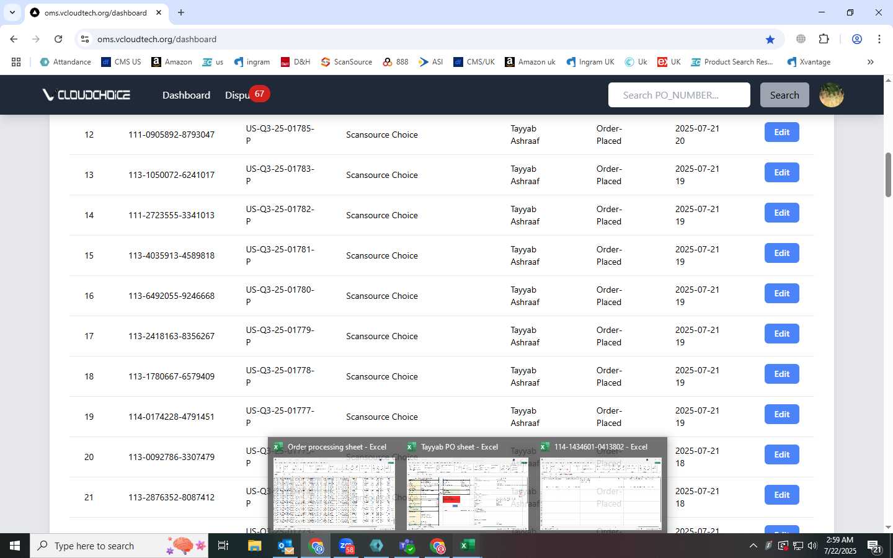Open the user avatar menu

tap(832, 95)
